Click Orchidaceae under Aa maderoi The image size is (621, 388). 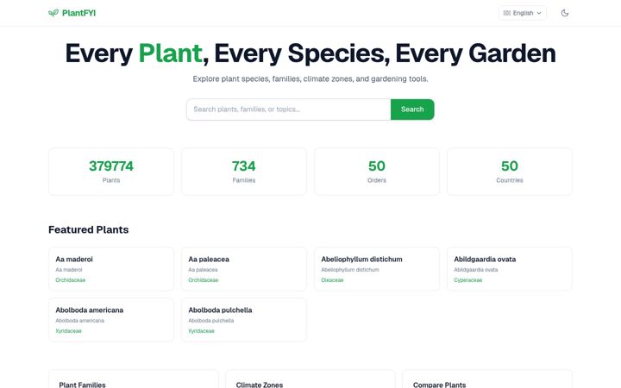(x=71, y=280)
